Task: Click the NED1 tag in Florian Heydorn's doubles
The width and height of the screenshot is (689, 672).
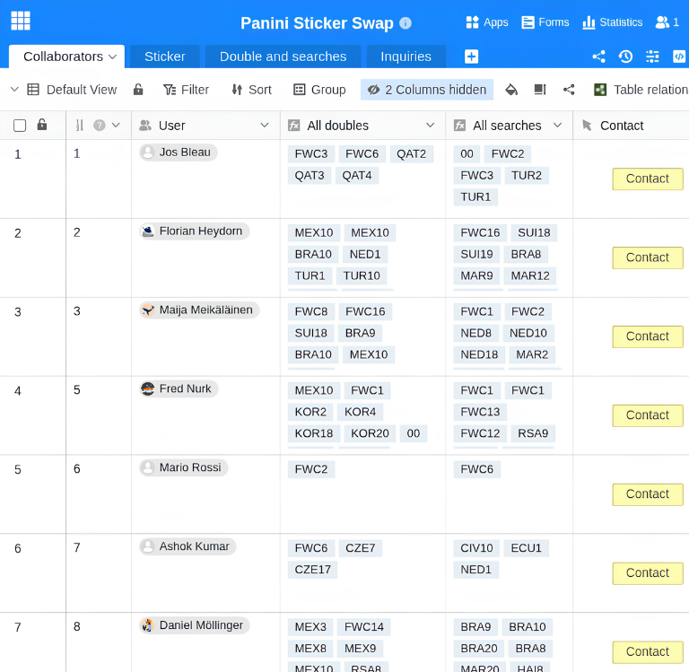Action: [x=365, y=255]
